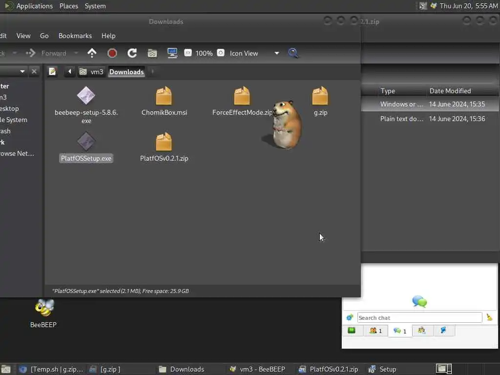
Task: Open the View menu
Action: click(x=23, y=36)
